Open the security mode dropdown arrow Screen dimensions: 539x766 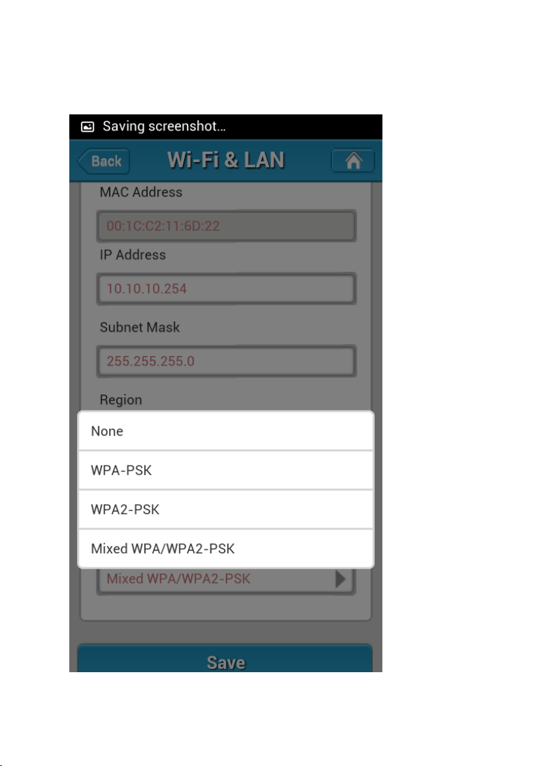point(341,580)
